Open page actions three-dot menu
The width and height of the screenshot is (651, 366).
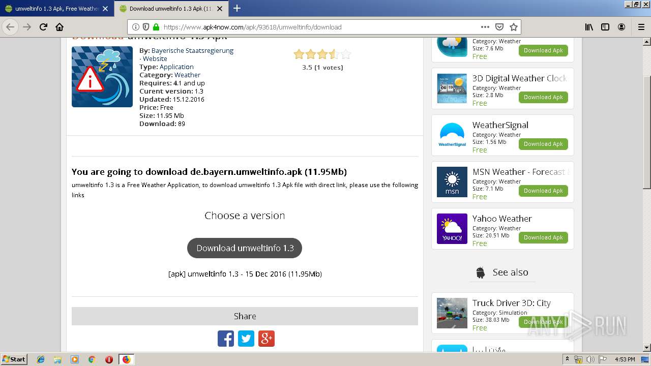click(485, 27)
